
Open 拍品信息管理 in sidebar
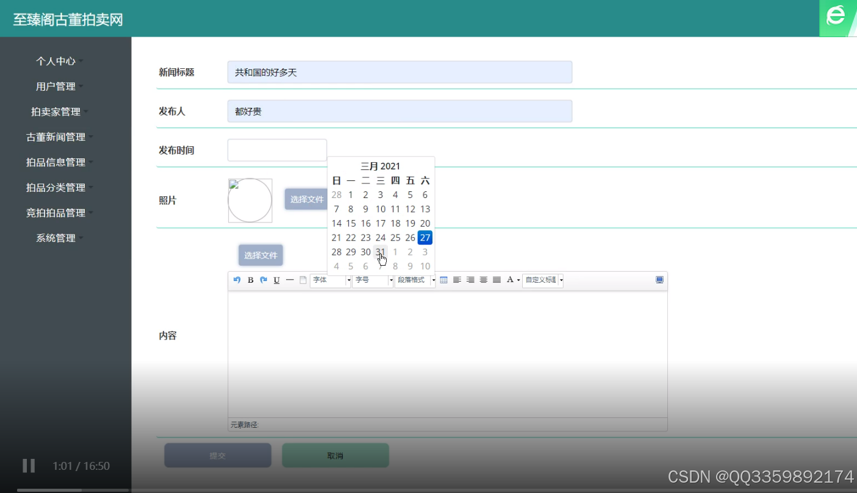point(59,162)
